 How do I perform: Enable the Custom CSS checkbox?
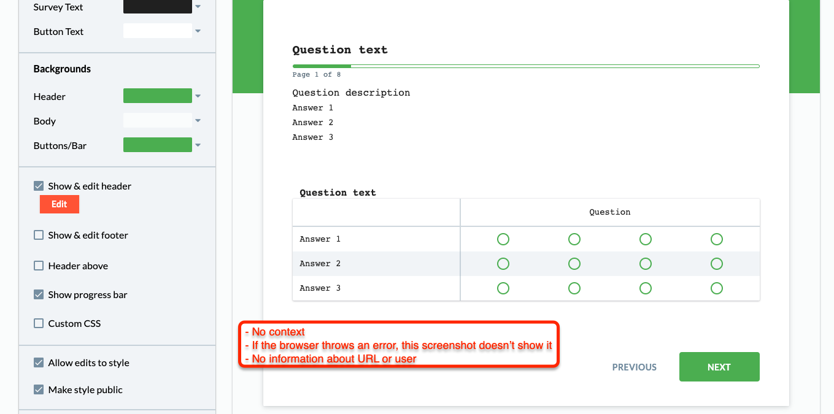click(x=39, y=323)
